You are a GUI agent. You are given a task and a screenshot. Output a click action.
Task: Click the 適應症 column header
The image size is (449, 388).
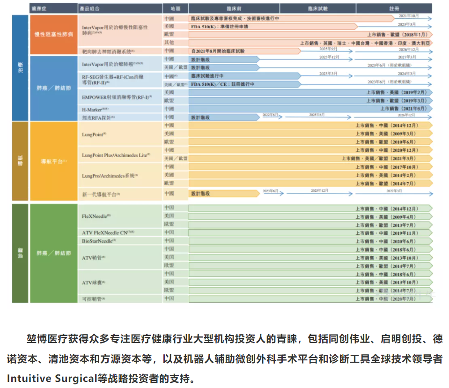pyautogui.click(x=53, y=8)
